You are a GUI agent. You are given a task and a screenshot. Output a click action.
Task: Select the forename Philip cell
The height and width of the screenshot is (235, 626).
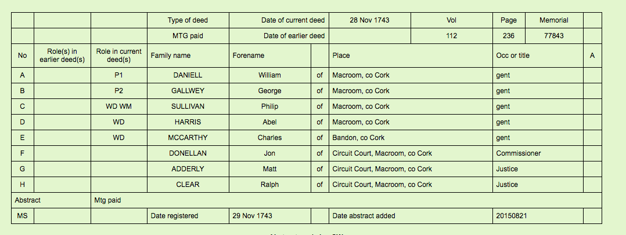pyautogui.click(x=269, y=107)
